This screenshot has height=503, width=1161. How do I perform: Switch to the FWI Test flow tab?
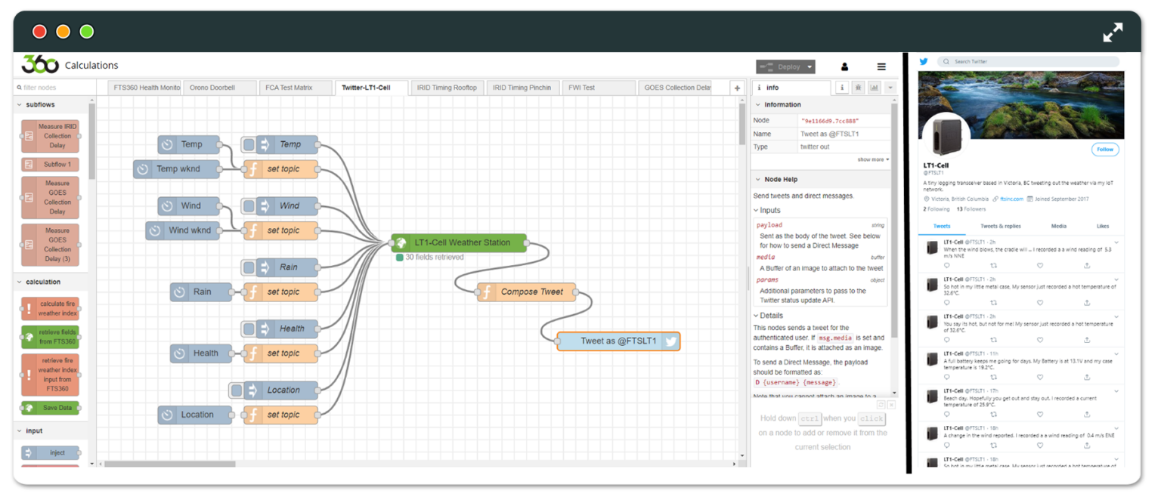click(583, 88)
